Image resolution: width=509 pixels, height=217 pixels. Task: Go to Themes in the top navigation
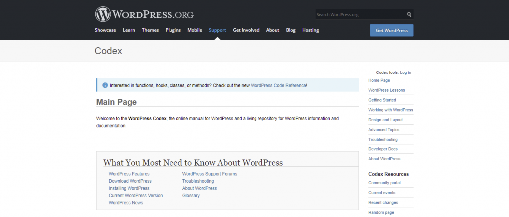(150, 30)
